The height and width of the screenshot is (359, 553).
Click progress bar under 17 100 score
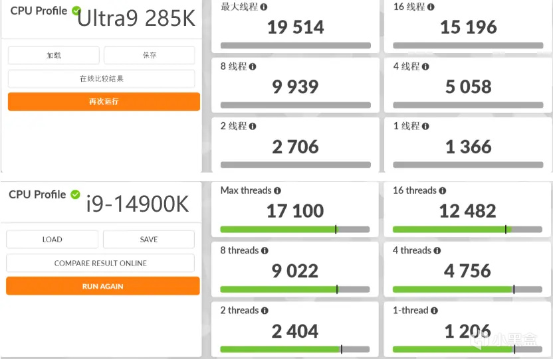pyautogui.click(x=295, y=230)
